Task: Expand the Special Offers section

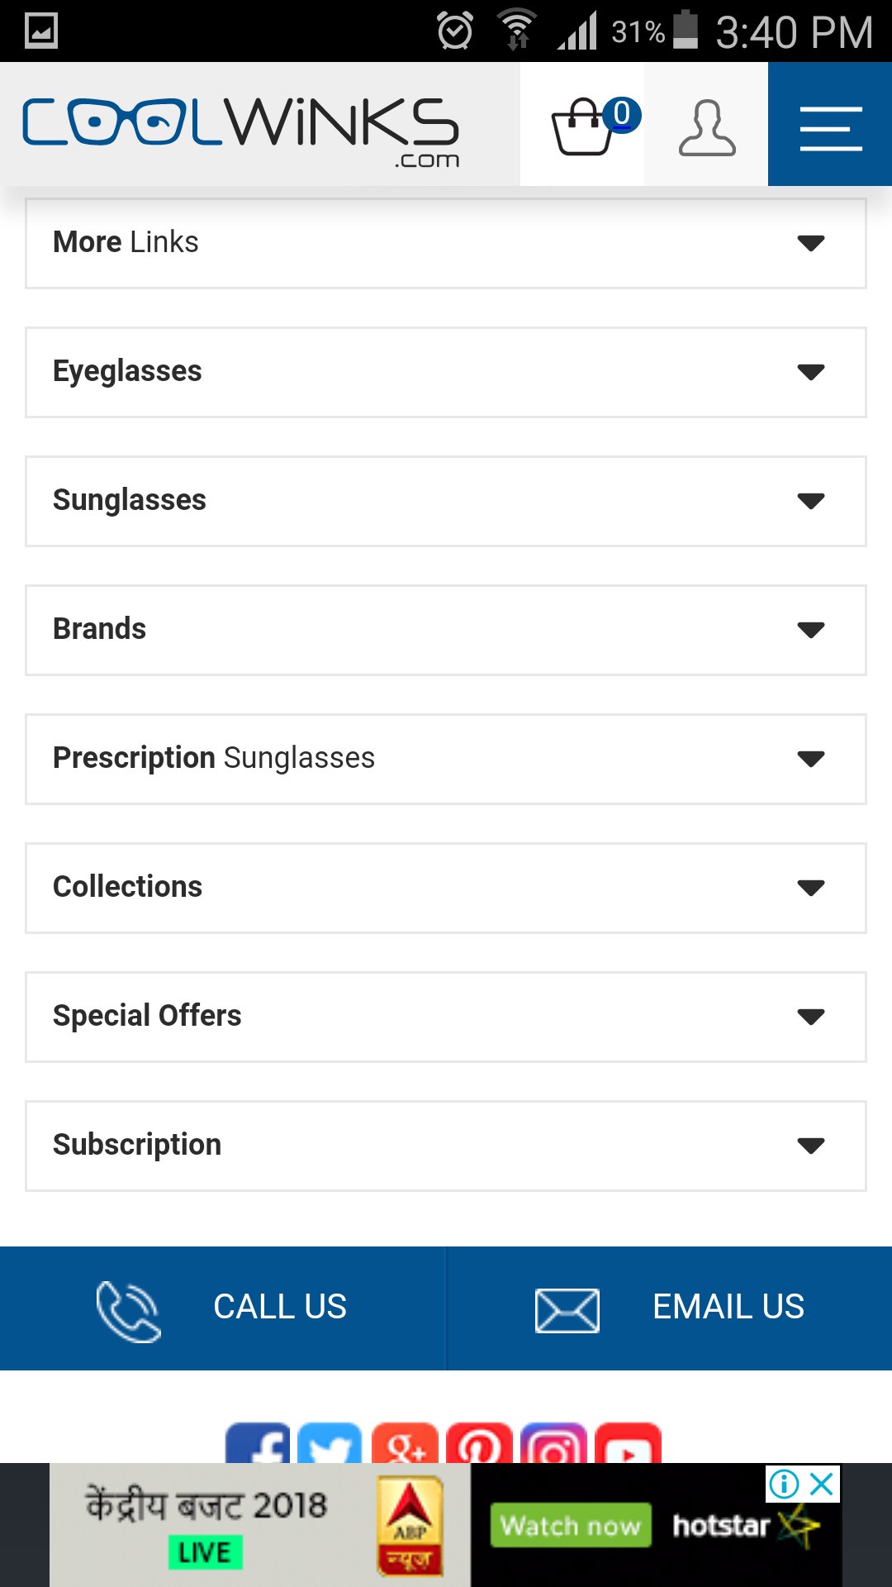Action: coord(446,1017)
